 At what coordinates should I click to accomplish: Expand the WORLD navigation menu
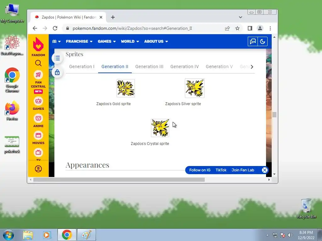130,41
